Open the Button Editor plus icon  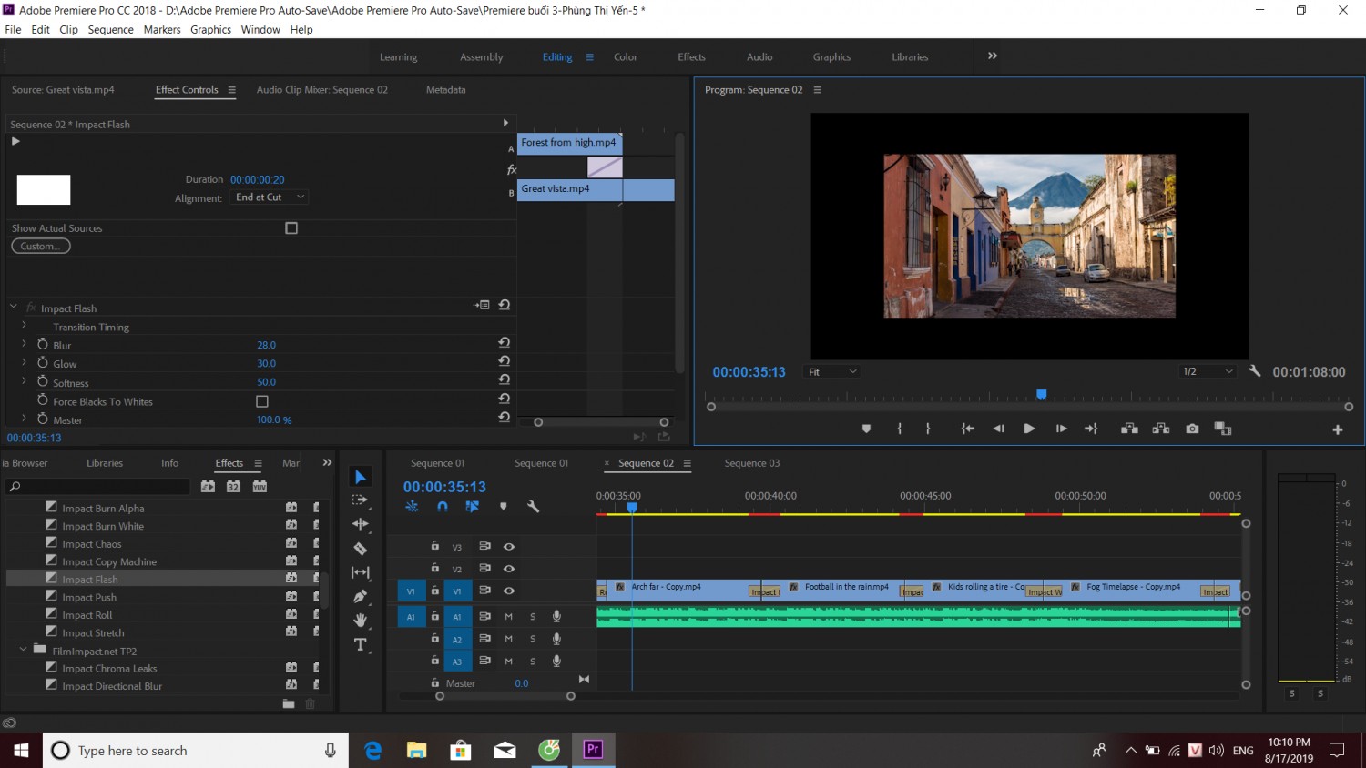tap(1338, 429)
